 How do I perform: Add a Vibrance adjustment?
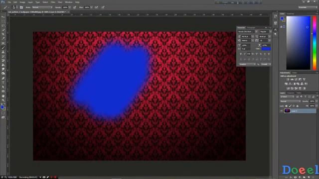[x=304, y=80]
